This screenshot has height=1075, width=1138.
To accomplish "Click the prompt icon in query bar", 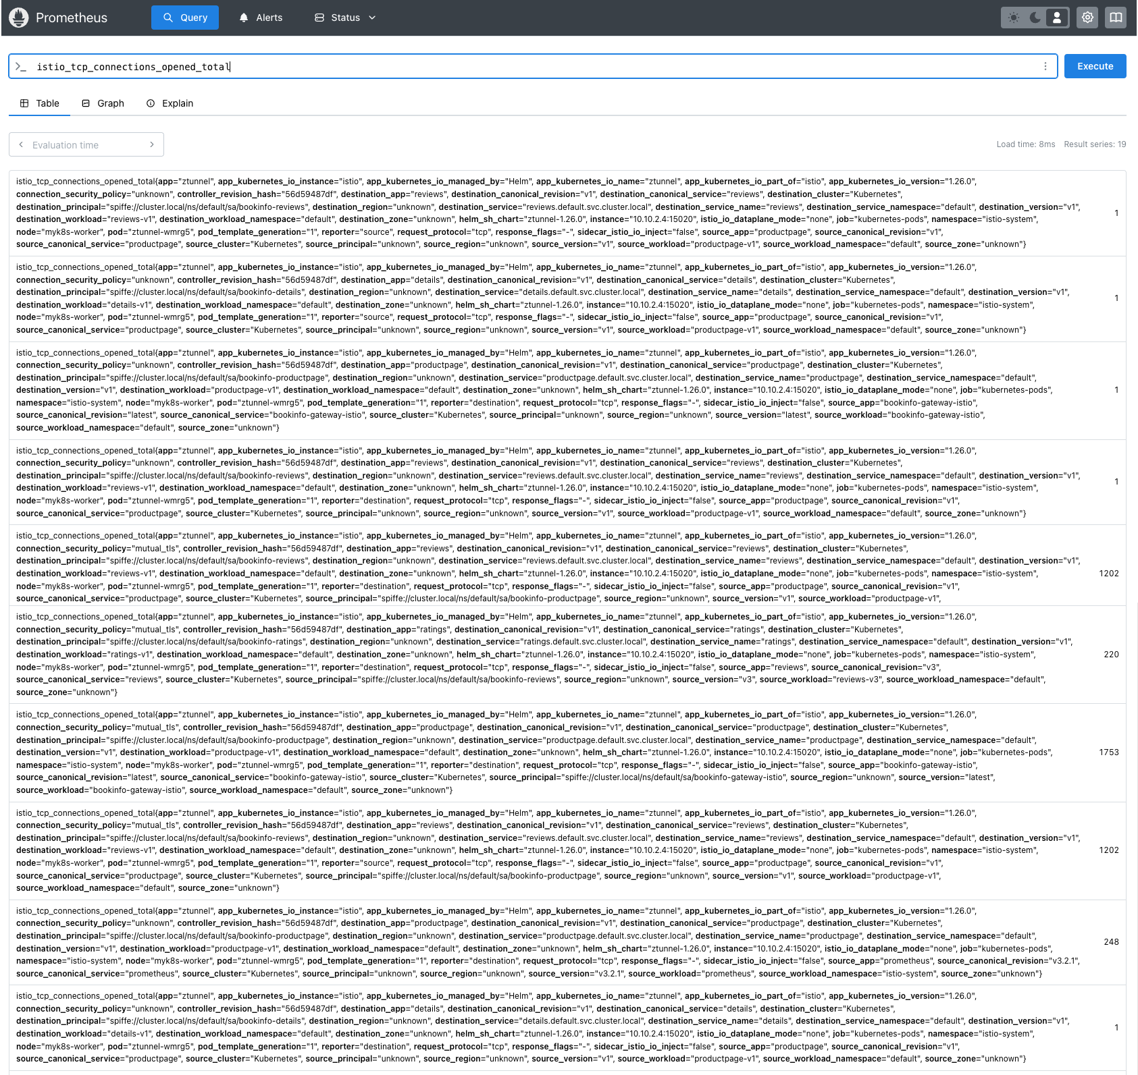I will click(21, 66).
